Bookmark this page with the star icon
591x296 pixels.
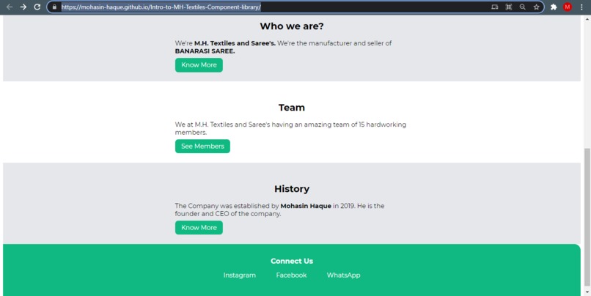(536, 7)
